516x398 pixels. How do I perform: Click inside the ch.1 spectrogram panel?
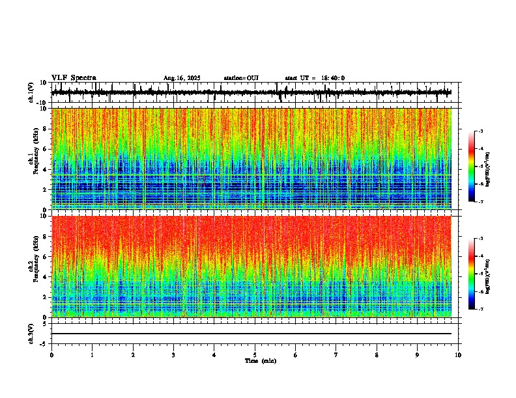pyautogui.click(x=251, y=159)
